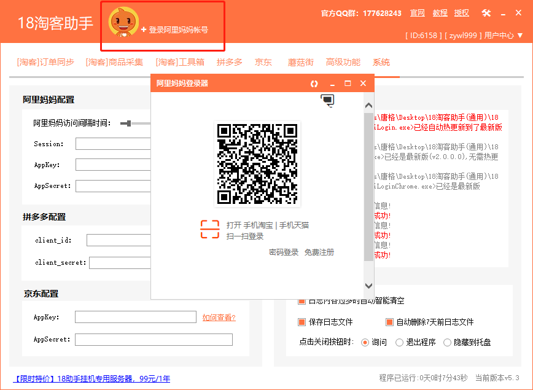Focus the 阿里妈妈 AppKey input field
This screenshot has height=390, width=533.
tap(113, 165)
